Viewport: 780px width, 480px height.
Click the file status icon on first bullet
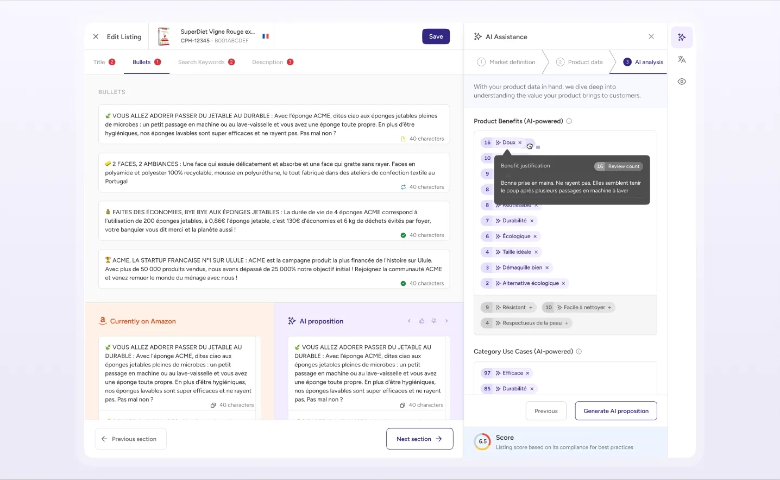click(403, 139)
